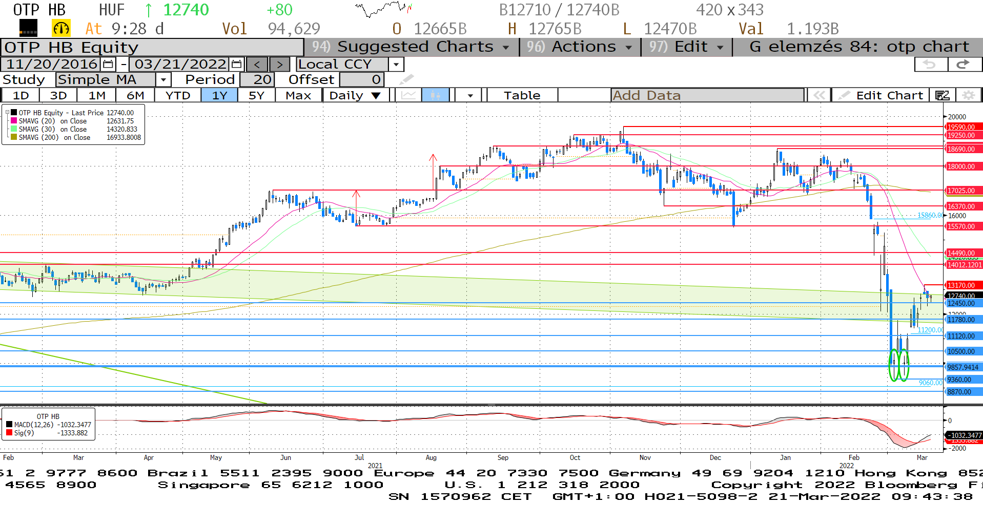Viewport: 983px width, 525px height.
Task: Click the 19590.00 price level label
Action: pos(963,127)
